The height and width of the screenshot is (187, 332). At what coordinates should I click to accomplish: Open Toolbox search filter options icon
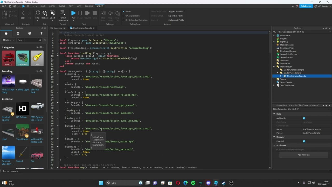45,40
